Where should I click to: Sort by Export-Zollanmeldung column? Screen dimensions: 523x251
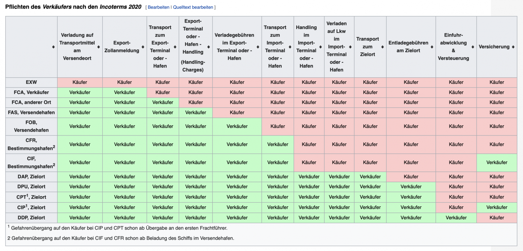[143, 47]
